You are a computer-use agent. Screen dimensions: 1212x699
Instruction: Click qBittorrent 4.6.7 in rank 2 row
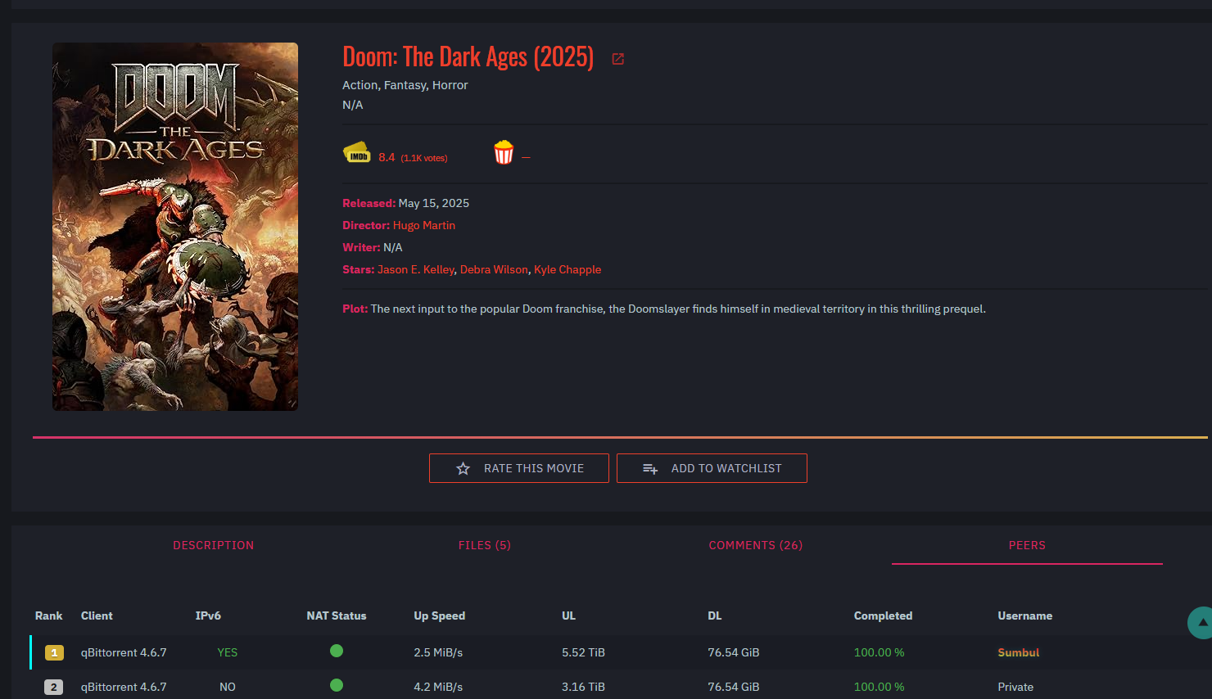click(124, 687)
